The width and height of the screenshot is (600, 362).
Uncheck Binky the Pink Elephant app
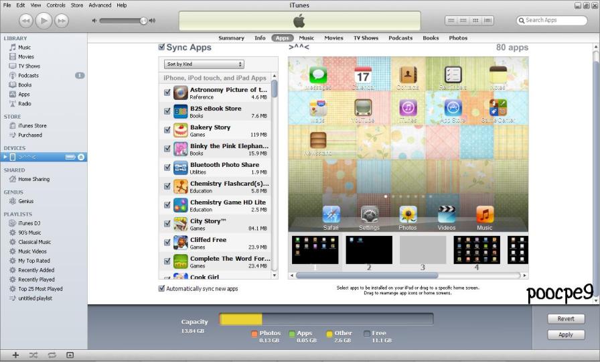(x=167, y=149)
